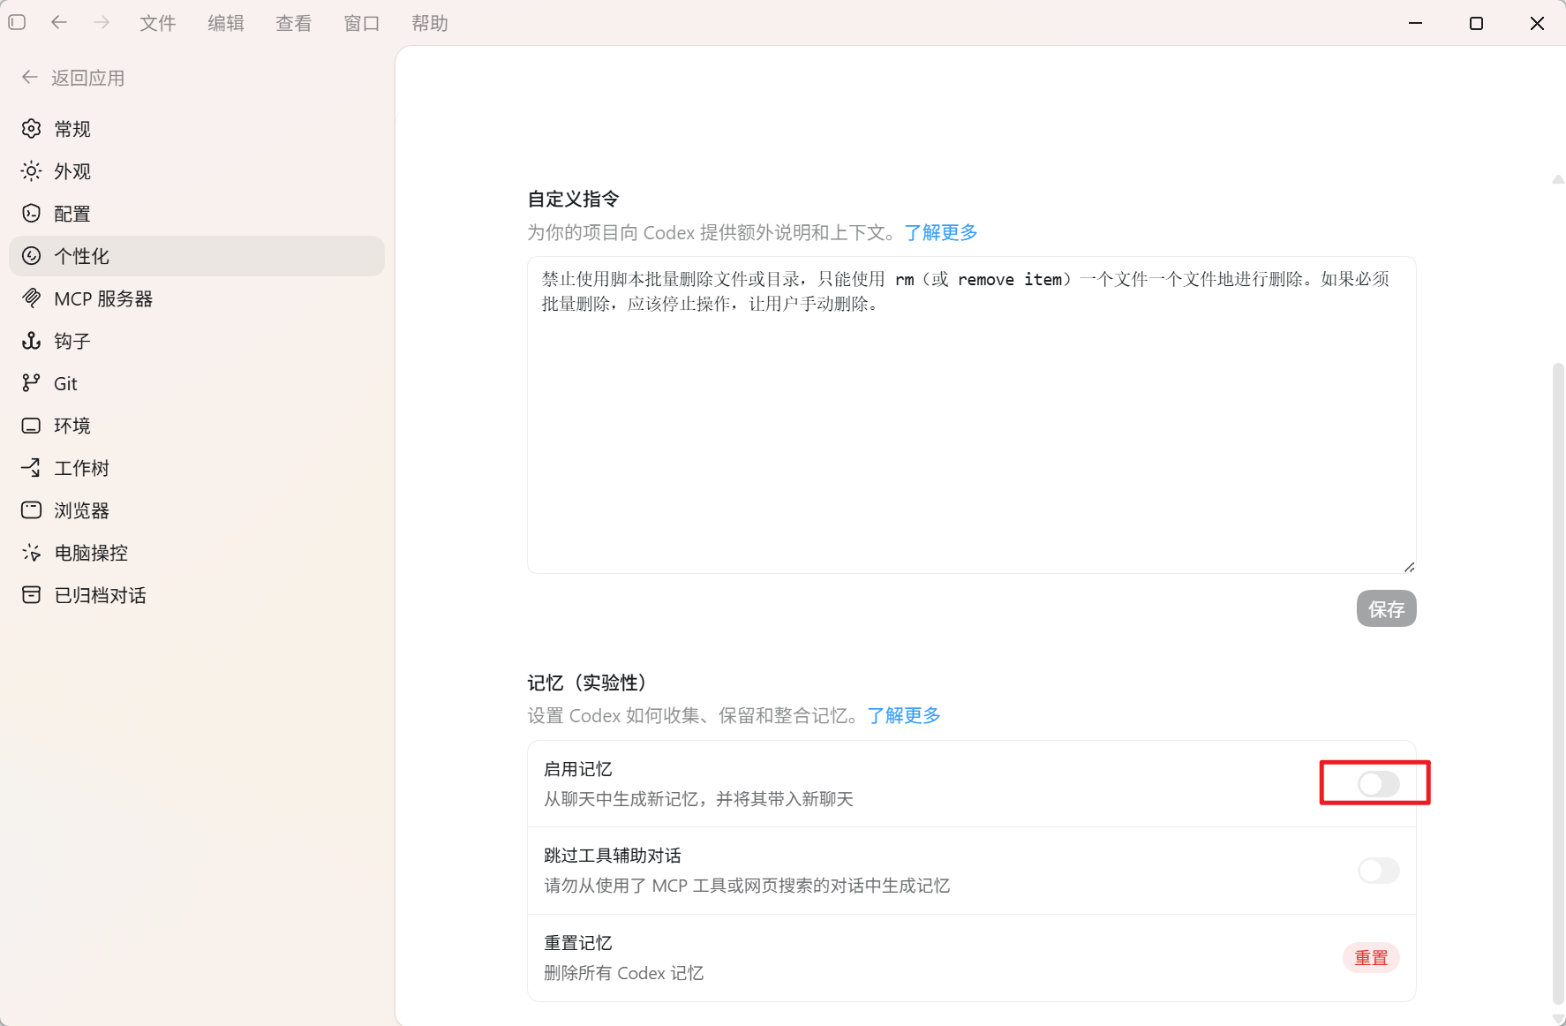1566x1026 pixels.
Task: Select 配置 settings page
Action: [x=197, y=214]
